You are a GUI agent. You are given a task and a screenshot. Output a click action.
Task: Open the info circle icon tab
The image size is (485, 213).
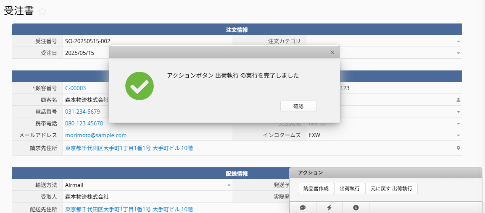tap(356, 208)
